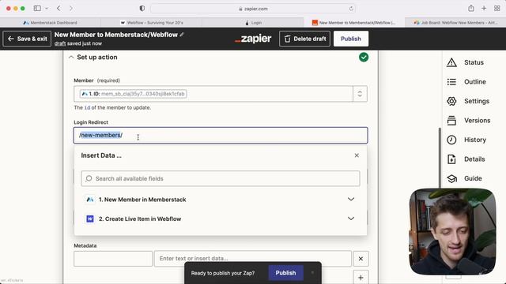Click Publish in the bottom banner
The image size is (506, 284).
[285, 273]
